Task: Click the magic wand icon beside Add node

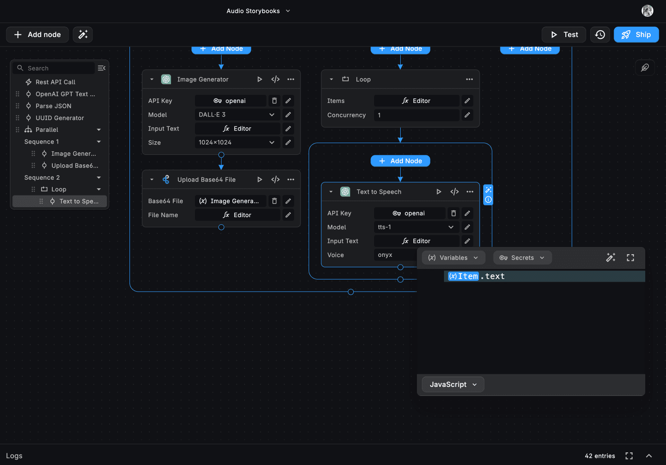Action: click(83, 35)
